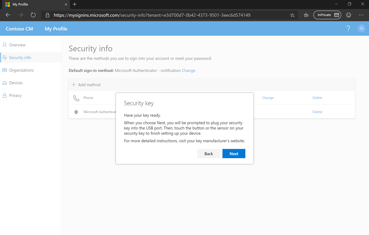Viewport: 369px width, 235px height.
Task: Refresh the page with reload icon
Action: point(33,15)
